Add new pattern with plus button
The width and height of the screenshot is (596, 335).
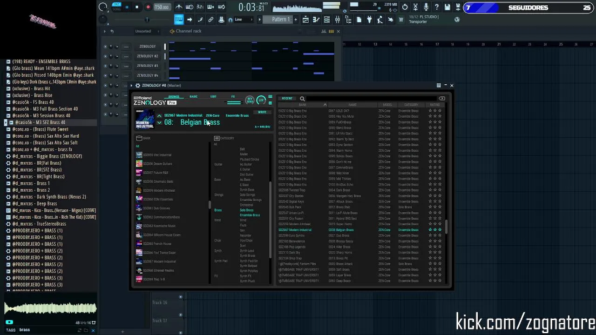[296, 20]
